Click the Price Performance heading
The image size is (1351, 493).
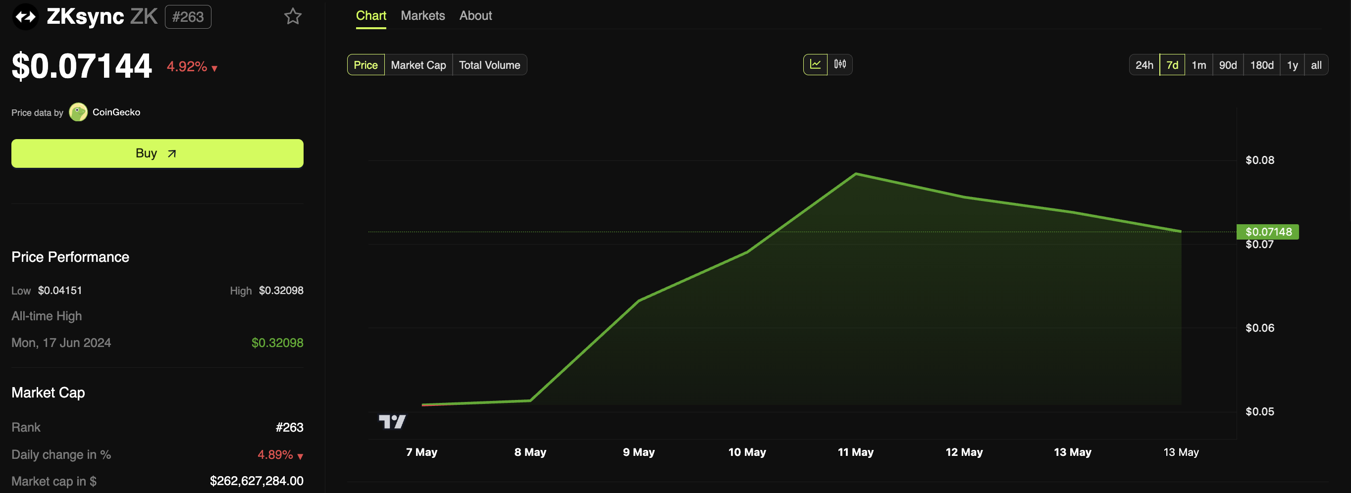(70, 257)
